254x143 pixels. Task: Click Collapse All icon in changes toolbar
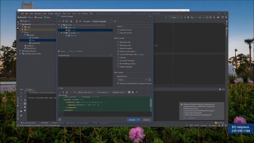(x=80, y=21)
